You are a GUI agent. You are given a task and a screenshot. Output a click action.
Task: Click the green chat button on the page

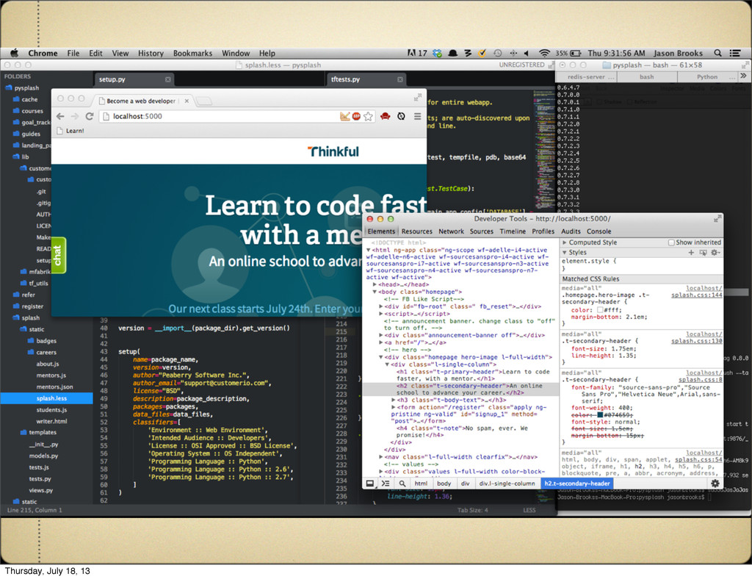58,255
